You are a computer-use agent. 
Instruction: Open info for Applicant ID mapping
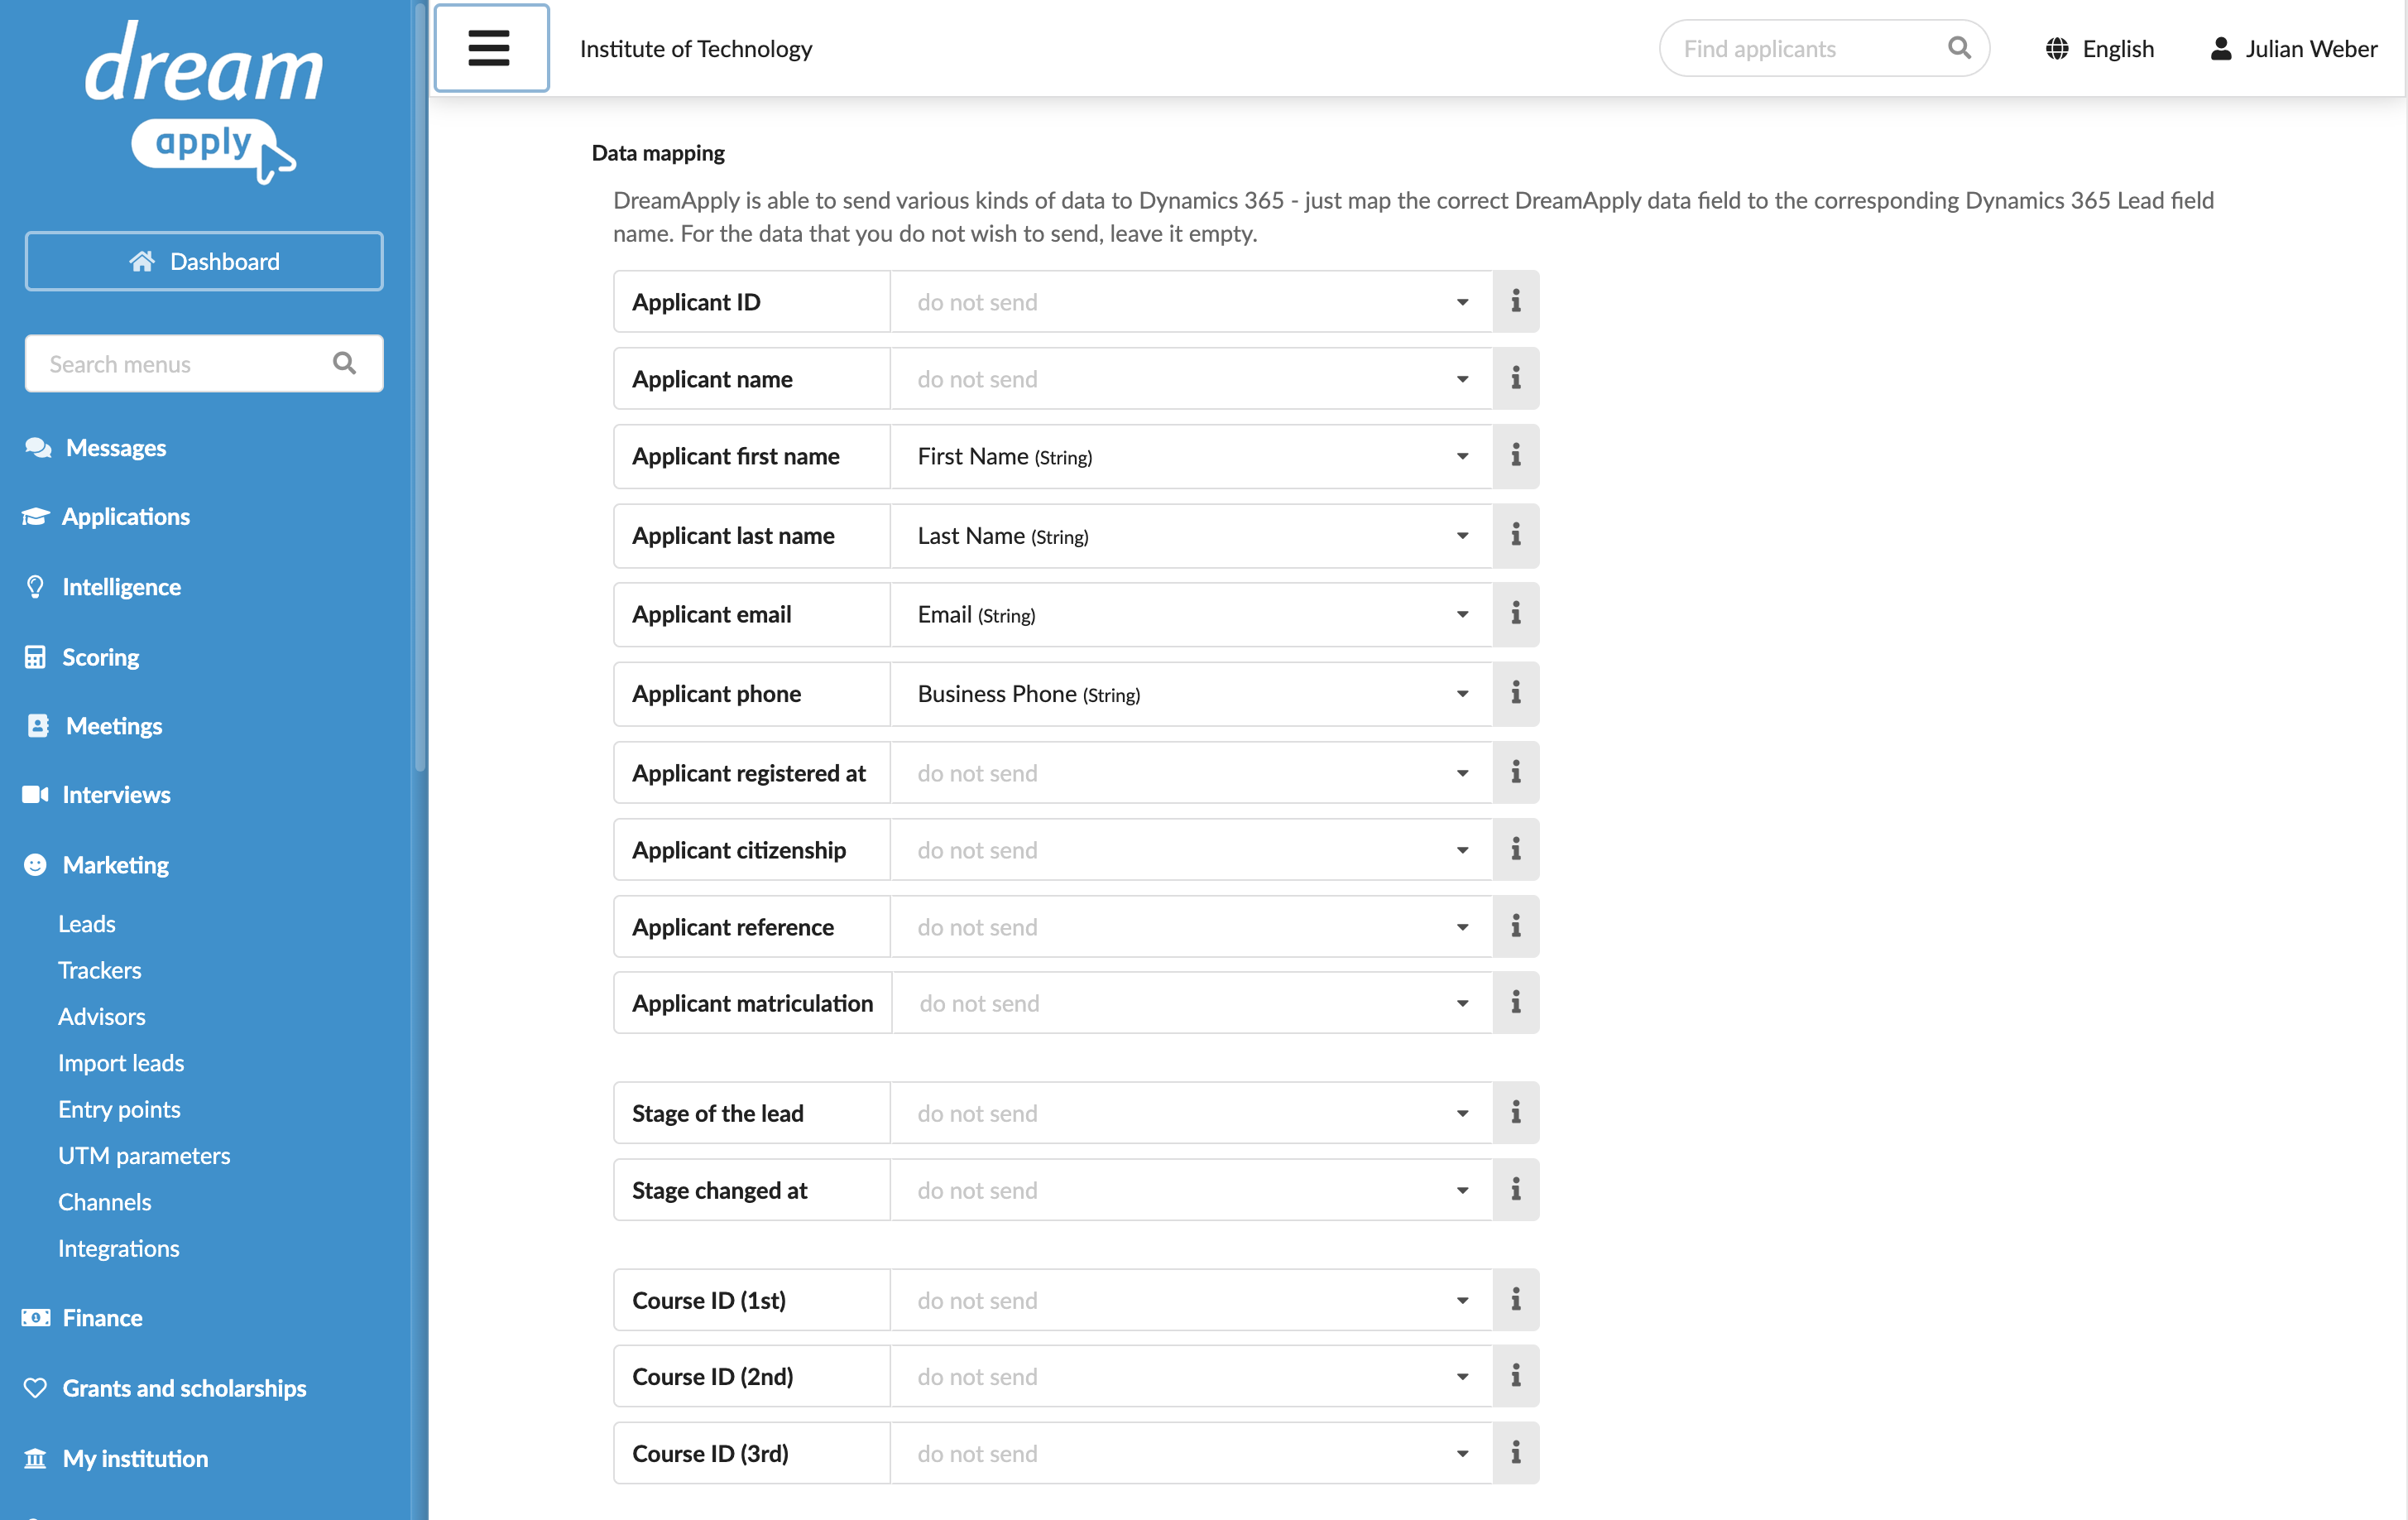tap(1515, 301)
